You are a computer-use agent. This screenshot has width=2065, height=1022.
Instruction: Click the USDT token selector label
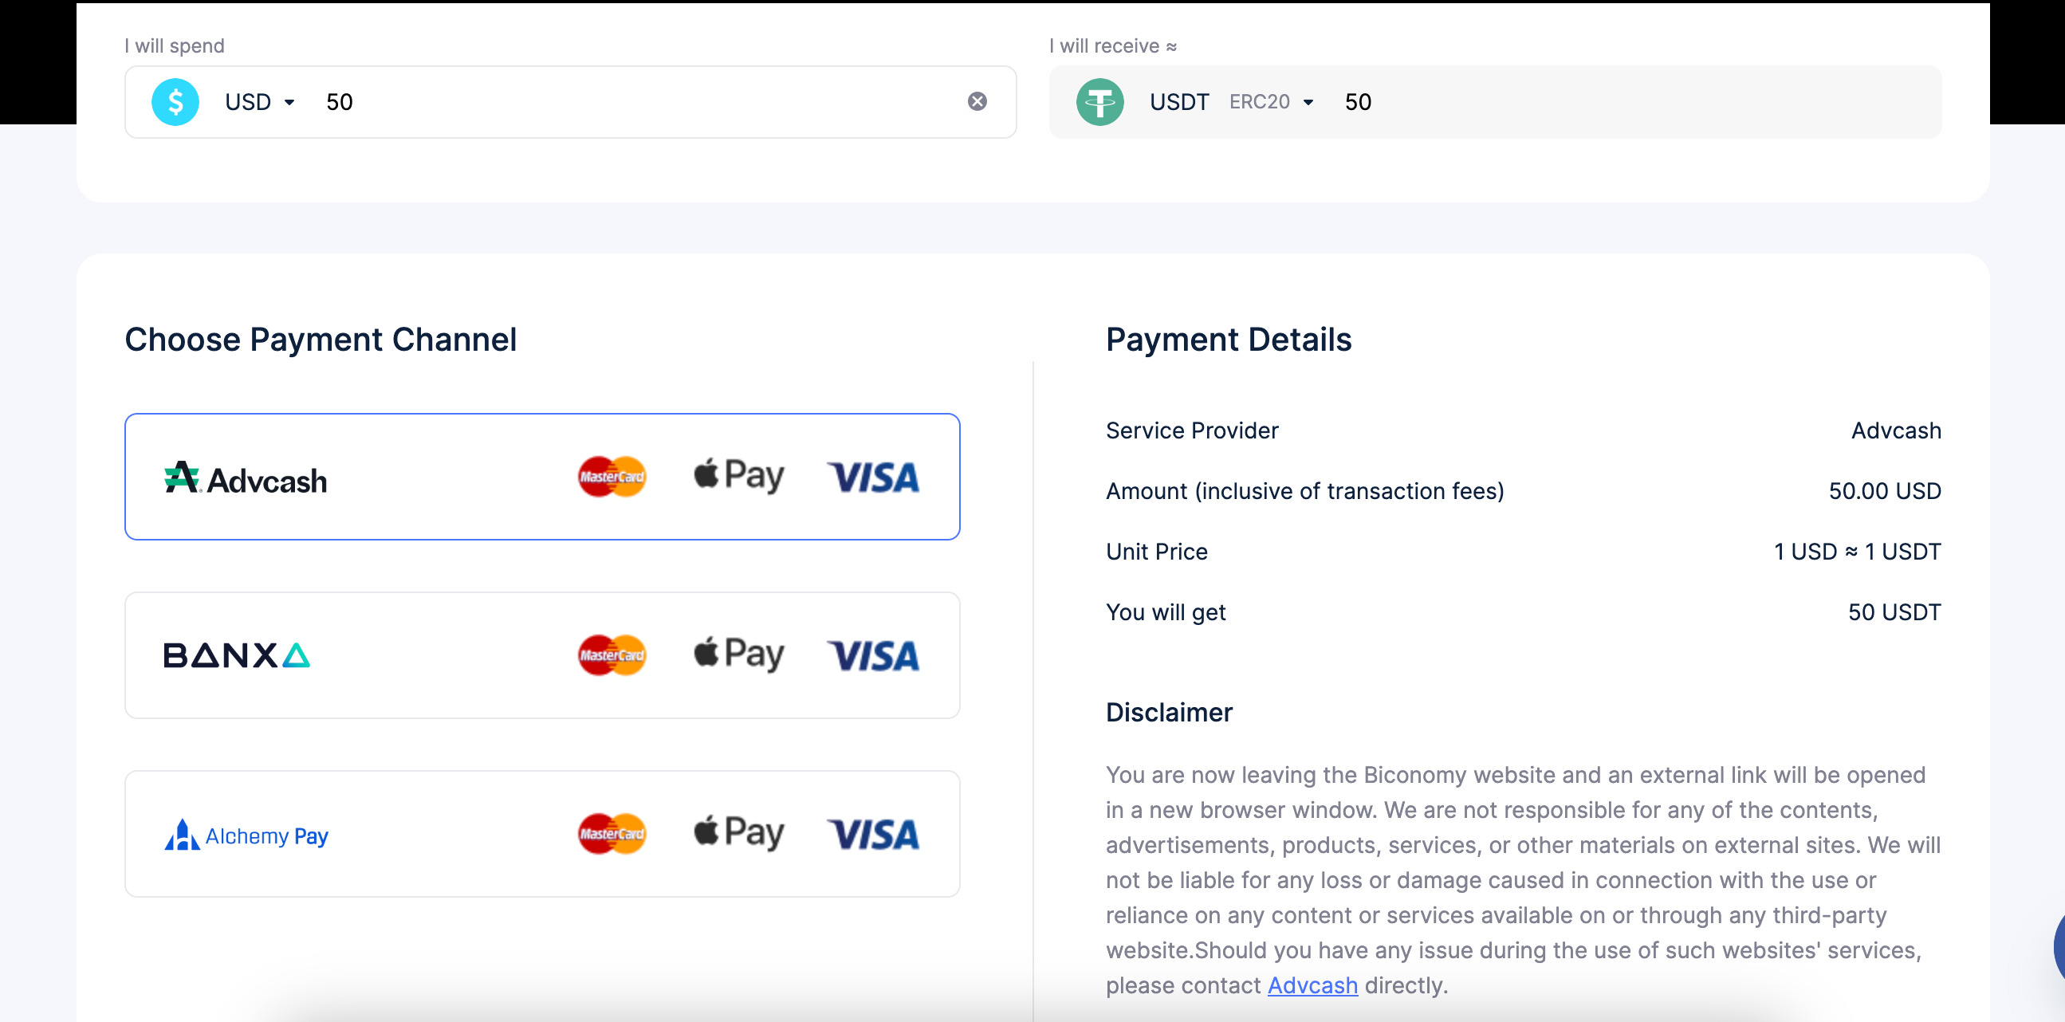[x=1178, y=102]
